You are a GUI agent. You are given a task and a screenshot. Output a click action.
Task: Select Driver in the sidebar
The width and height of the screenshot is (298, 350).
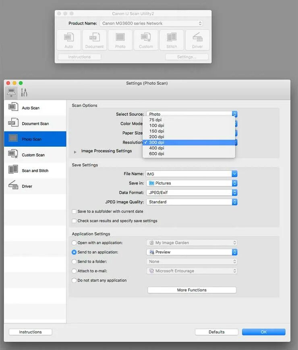(x=35, y=186)
